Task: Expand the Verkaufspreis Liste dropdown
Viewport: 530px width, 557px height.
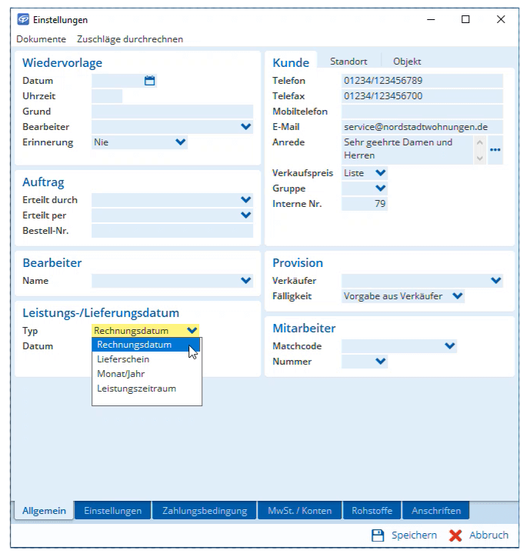Action: pyautogui.click(x=380, y=173)
